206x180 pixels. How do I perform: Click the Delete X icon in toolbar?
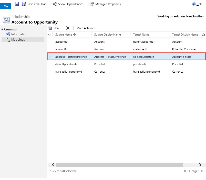pyautogui.click(x=68, y=28)
